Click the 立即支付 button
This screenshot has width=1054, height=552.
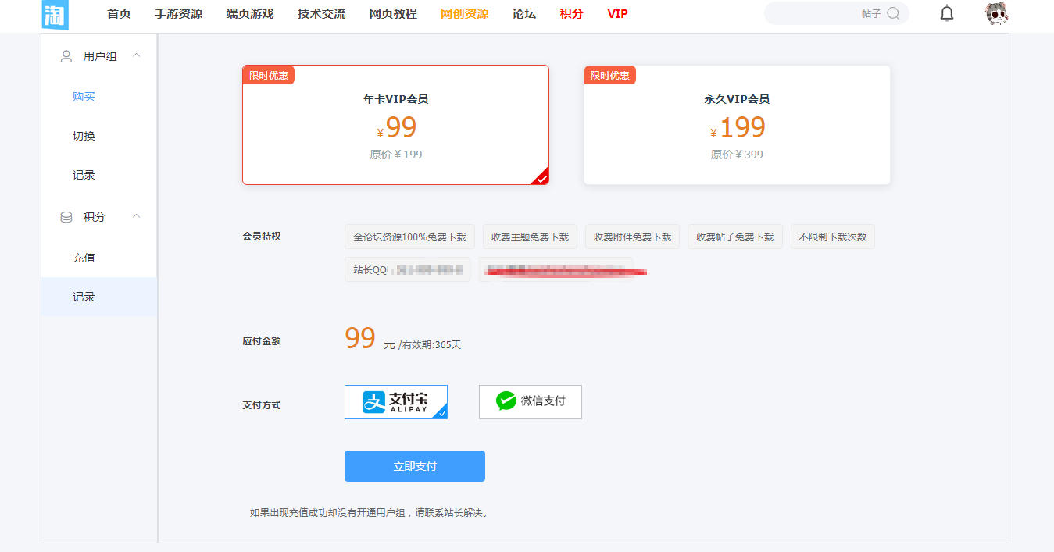click(415, 466)
